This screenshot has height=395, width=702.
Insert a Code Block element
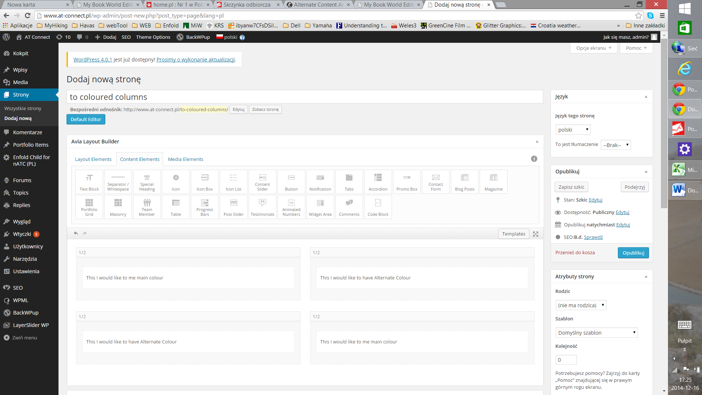click(x=378, y=207)
